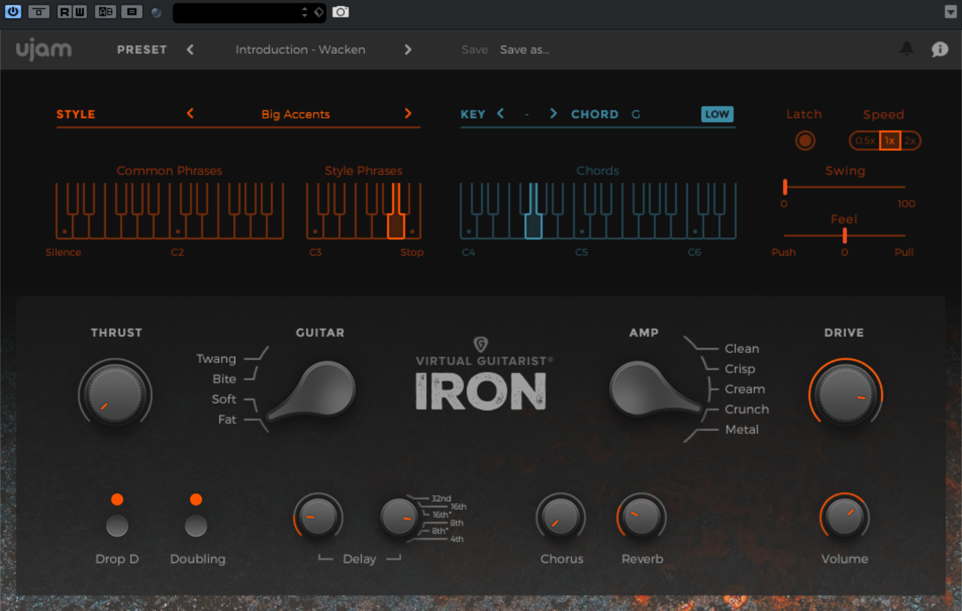This screenshot has height=611, width=962.
Task: Click the highlighted Style Phrases key
Action: (396, 226)
